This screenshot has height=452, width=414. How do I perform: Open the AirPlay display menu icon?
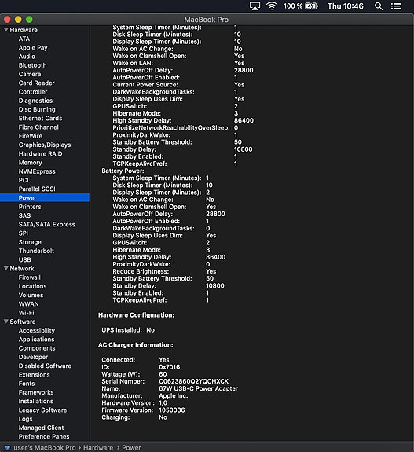tap(255, 6)
